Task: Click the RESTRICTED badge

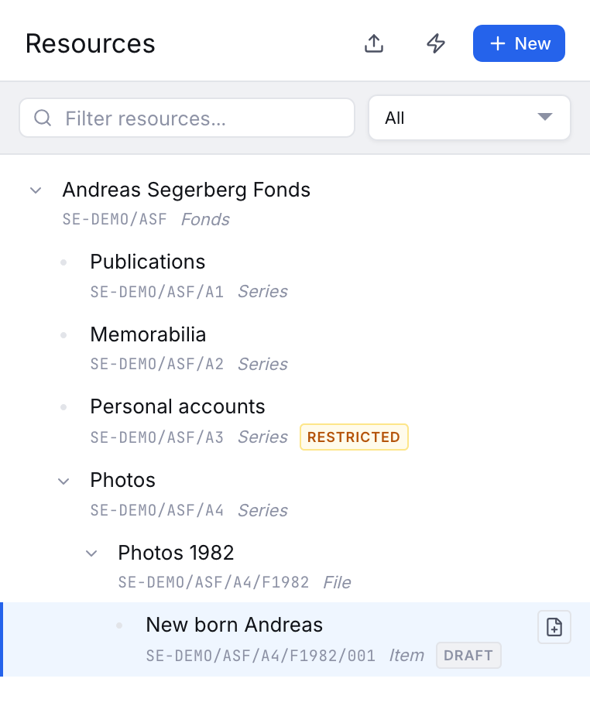Action: 354,437
